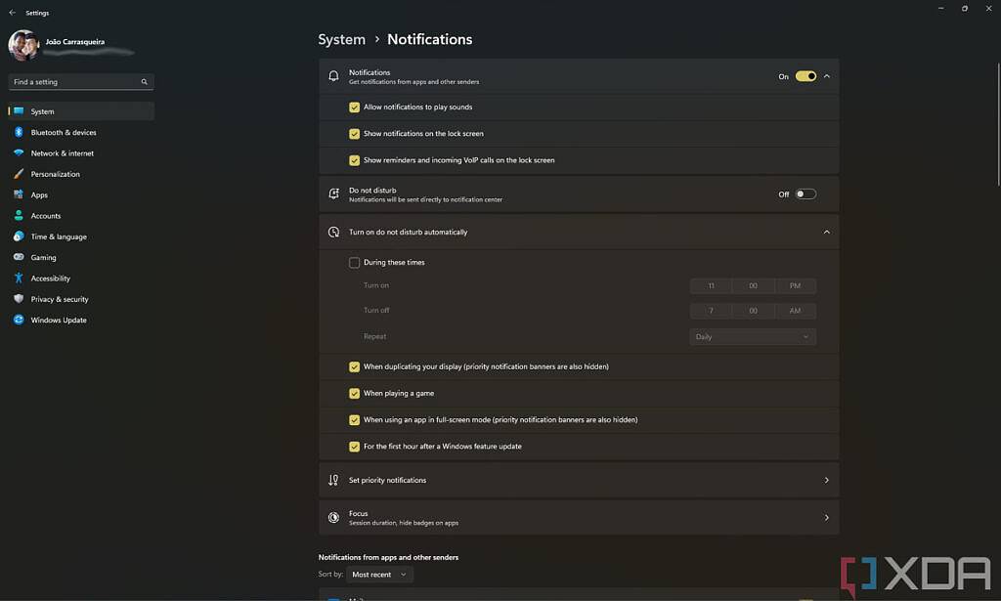Click the notifications bell icon

pos(332,75)
